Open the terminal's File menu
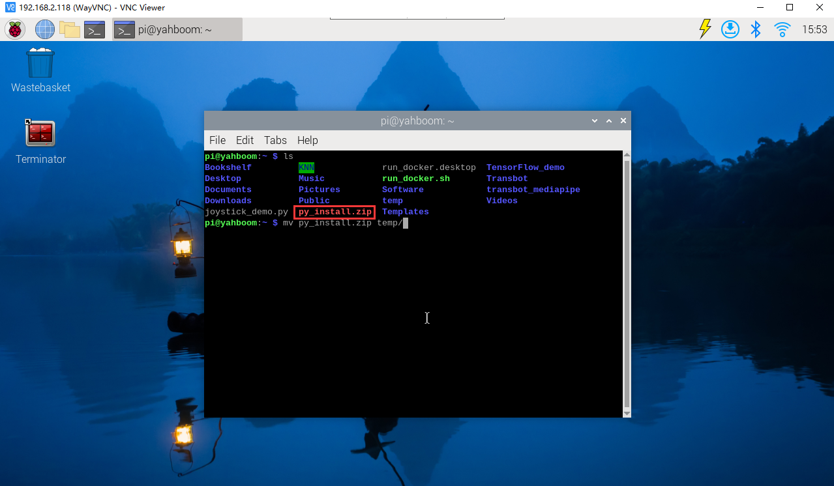Viewport: 834px width, 486px height. coord(217,140)
